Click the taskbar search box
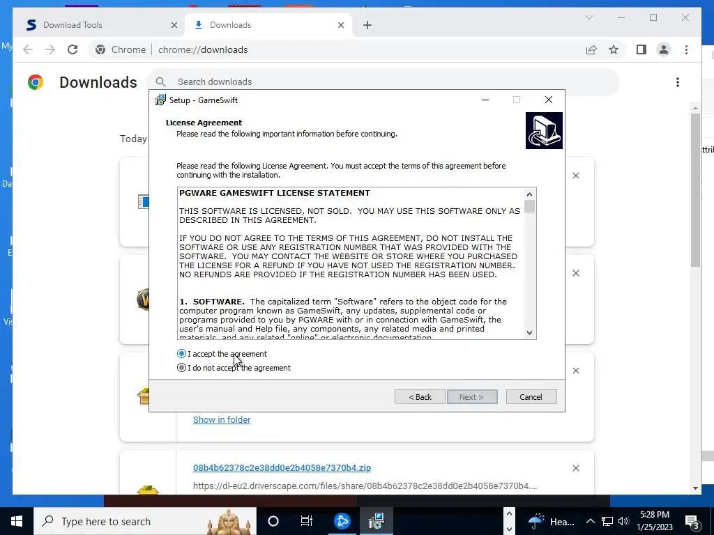Screen dimensions: 714x535 145,521
